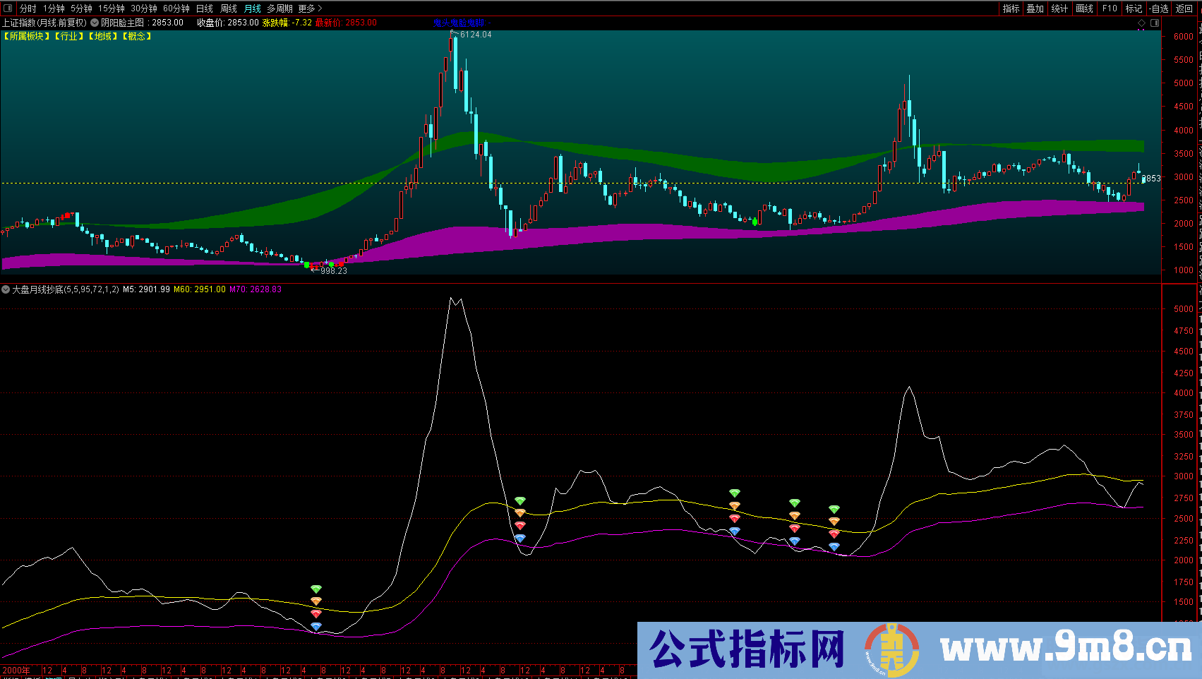Click the 上证指数(月线.前复权) title
Viewport: 1202px width, 679px height.
click(44, 23)
